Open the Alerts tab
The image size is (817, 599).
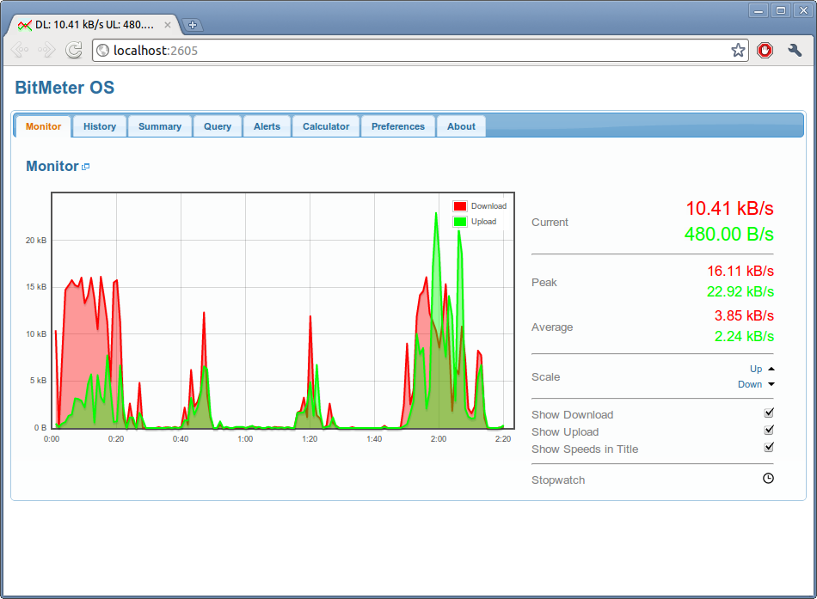(267, 126)
